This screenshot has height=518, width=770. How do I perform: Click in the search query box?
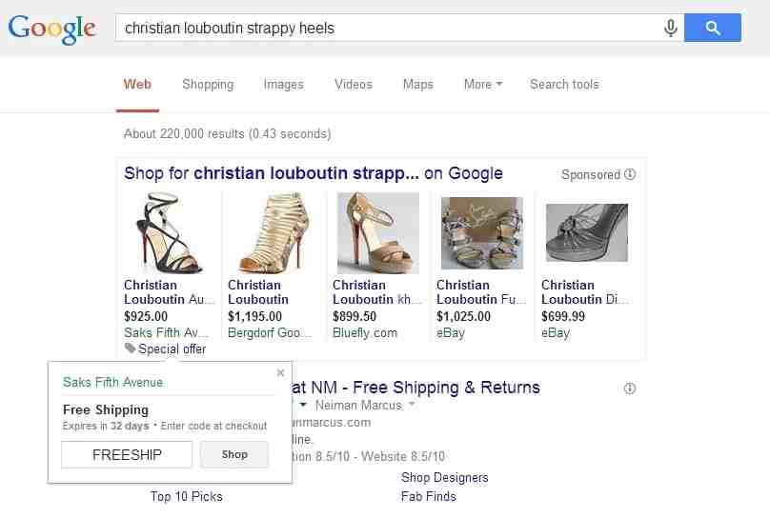click(x=388, y=28)
